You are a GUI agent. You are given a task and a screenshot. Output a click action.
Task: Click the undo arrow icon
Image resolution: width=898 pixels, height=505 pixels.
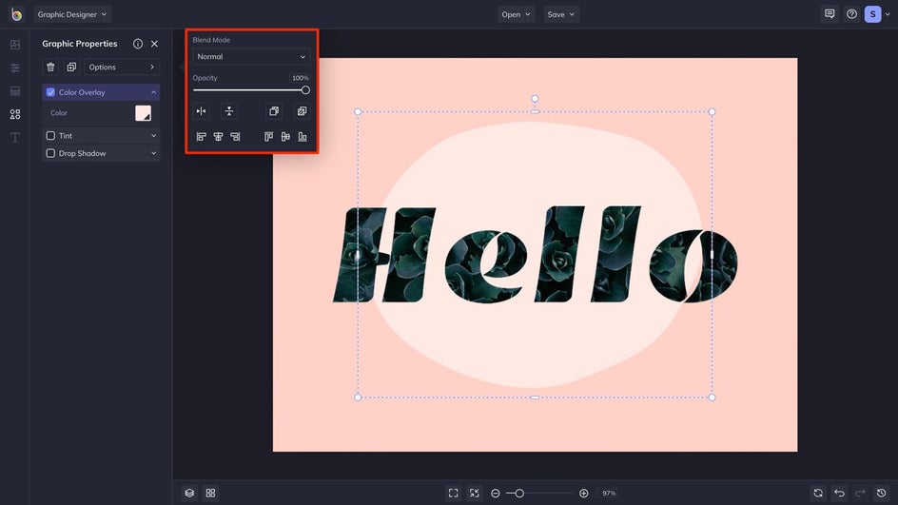(839, 493)
